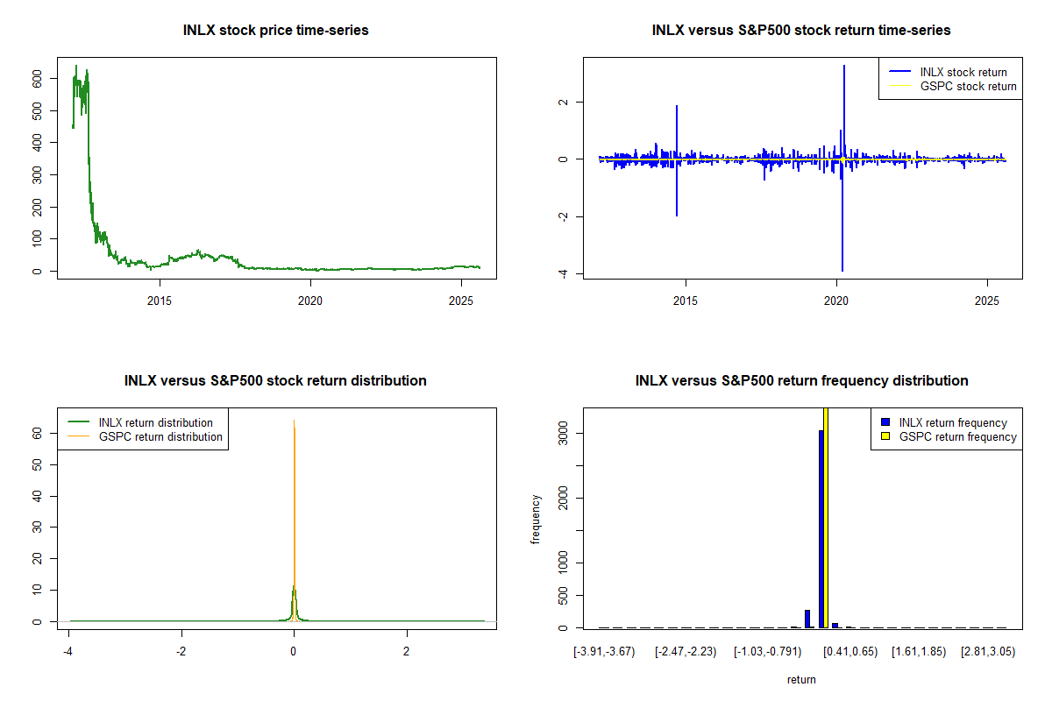The image size is (1052, 701).
Task: Click the 'frequency' y-axis label
Action: click(x=536, y=519)
